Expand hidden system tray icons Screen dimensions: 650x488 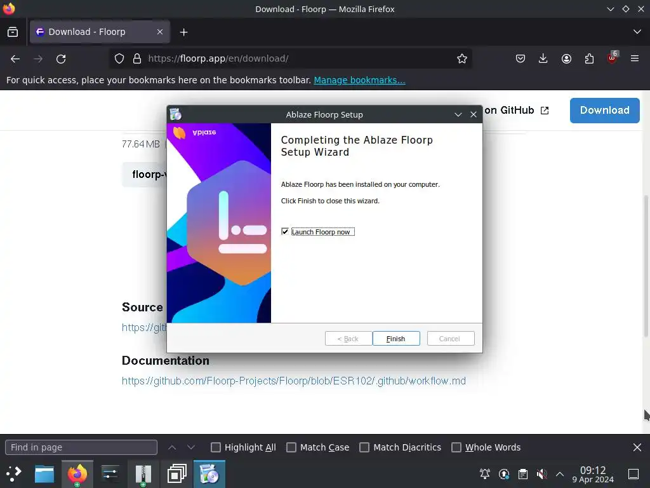point(560,474)
